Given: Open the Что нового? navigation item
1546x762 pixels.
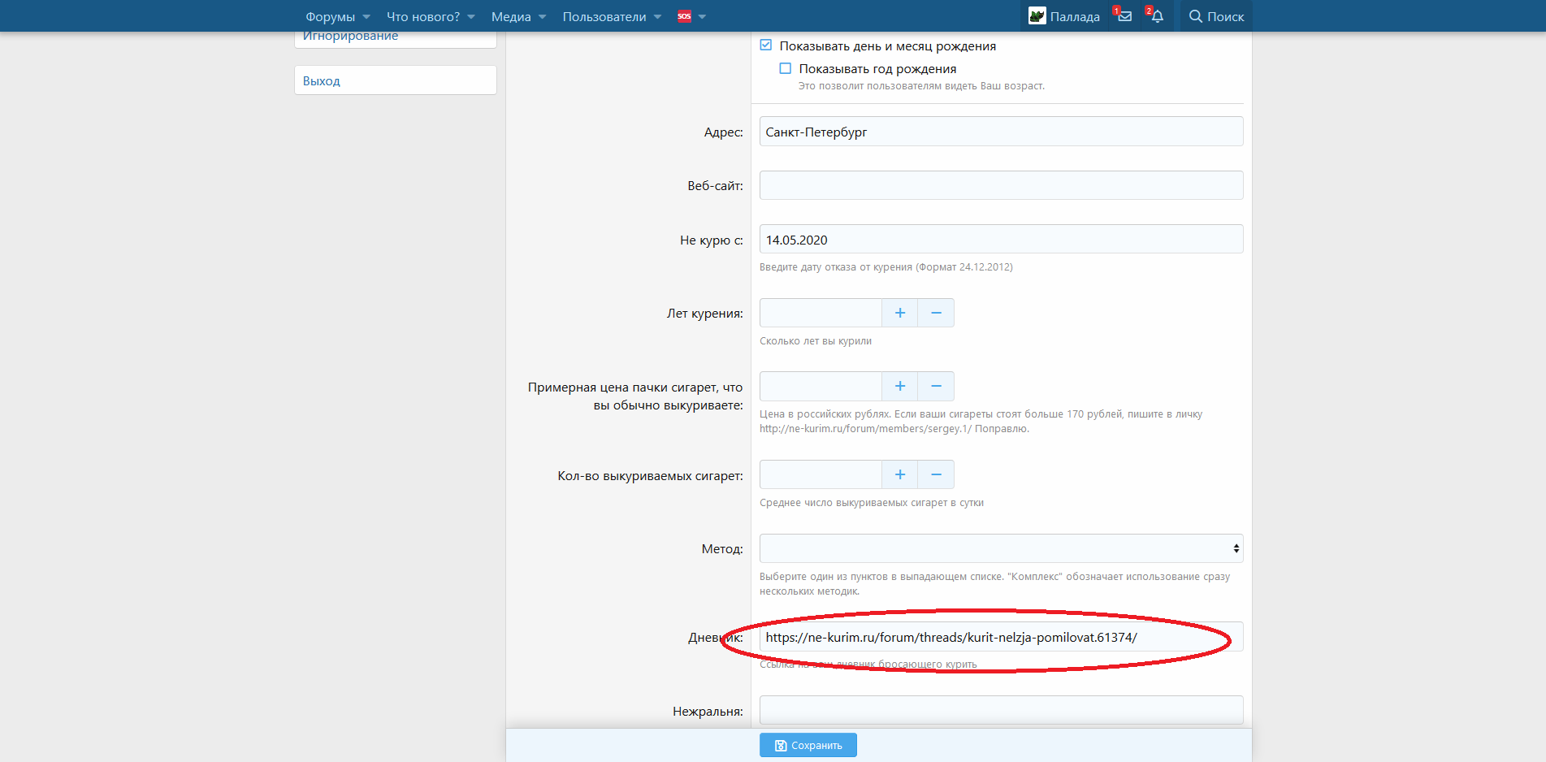Looking at the screenshot, I should (423, 16).
